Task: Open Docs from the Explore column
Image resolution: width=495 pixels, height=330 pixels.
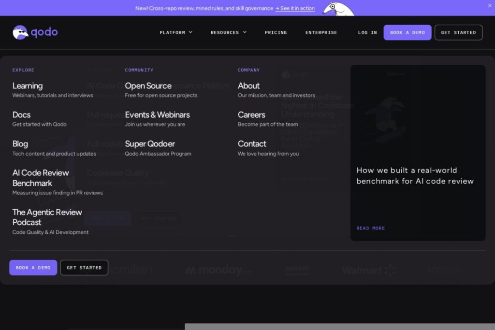Action: click(21, 115)
